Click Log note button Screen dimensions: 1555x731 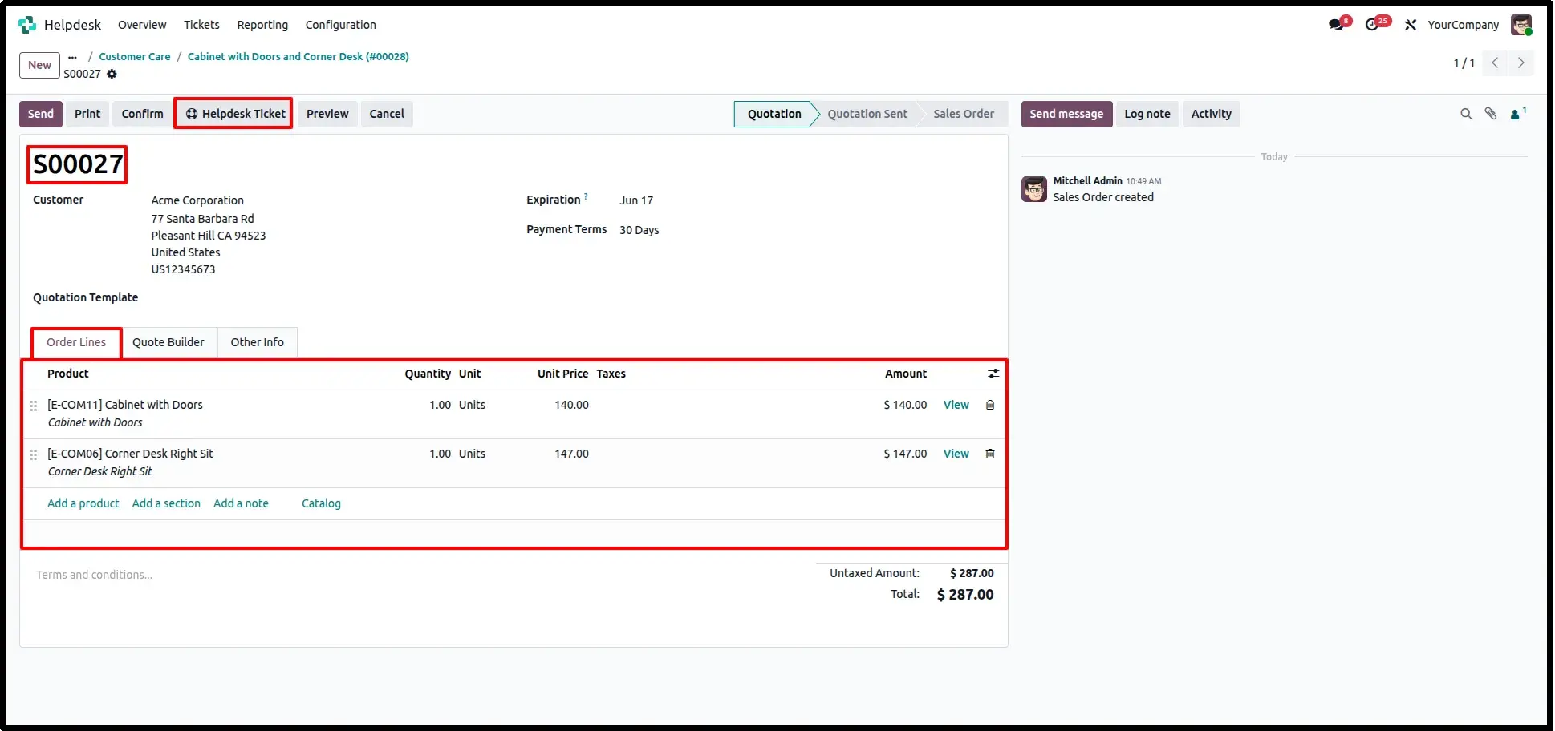click(1147, 114)
